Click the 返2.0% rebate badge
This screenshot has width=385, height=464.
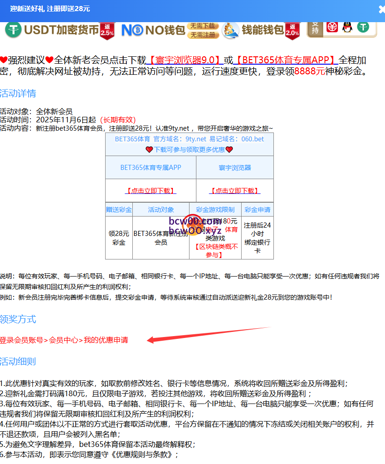(292, 30)
